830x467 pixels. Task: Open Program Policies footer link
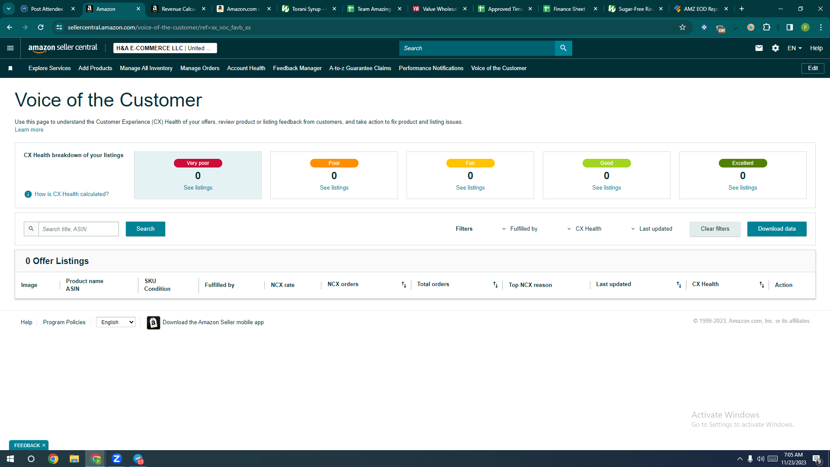click(x=64, y=322)
